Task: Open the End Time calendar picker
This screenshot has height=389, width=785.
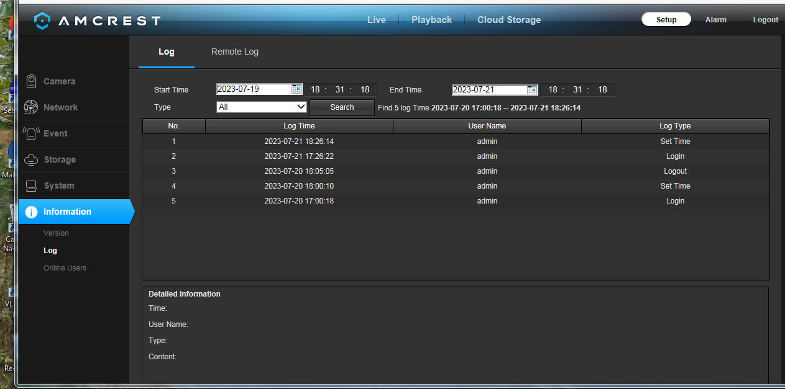Action: (532, 89)
